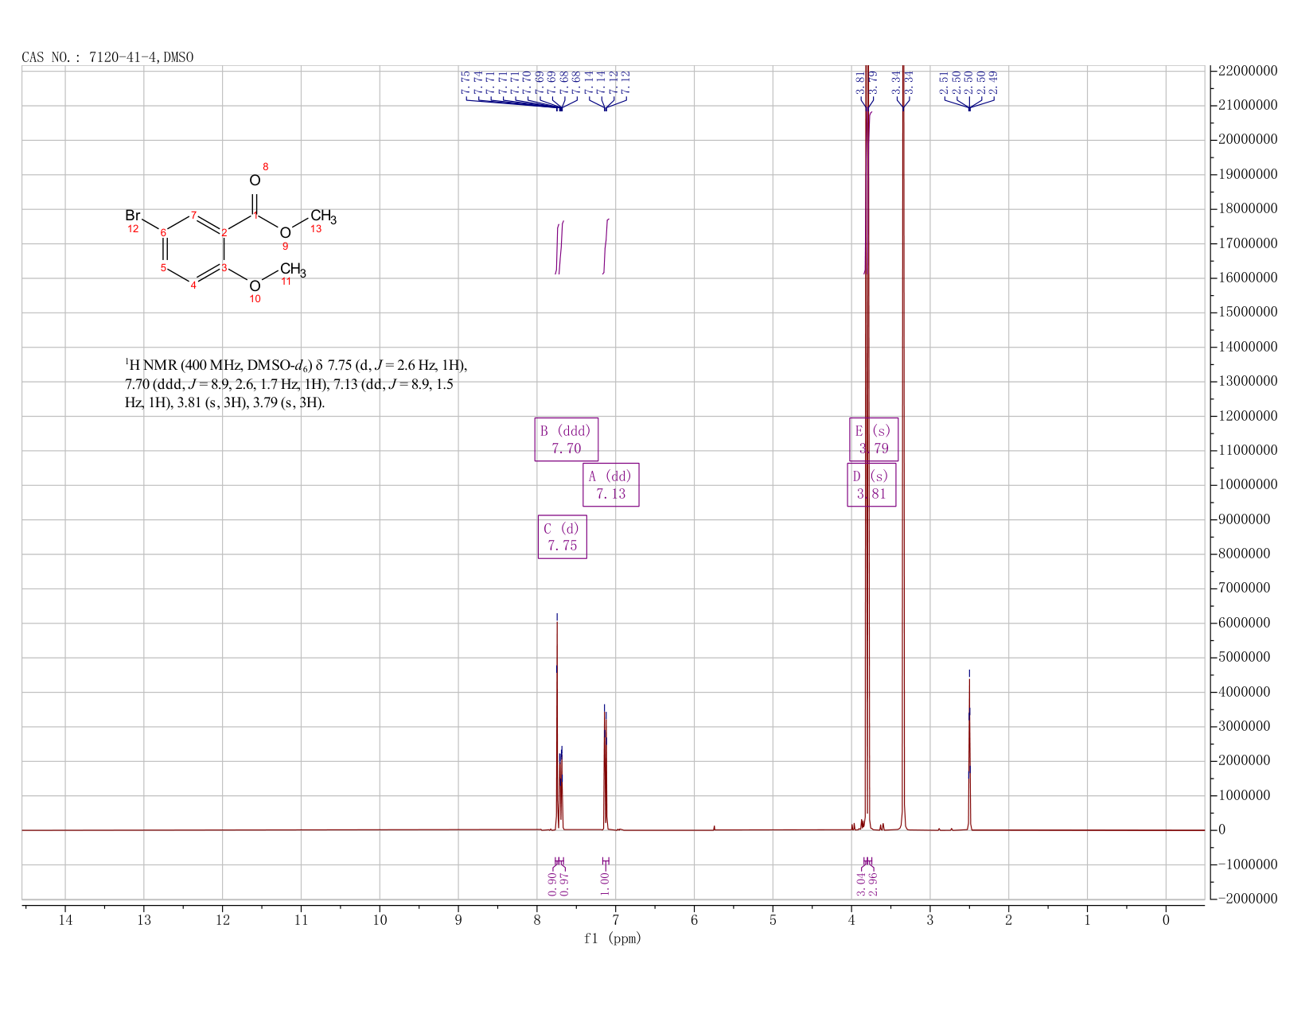Click the Br atom label in structure
Viewport: 1313px width, 1014px height.
click(x=133, y=216)
